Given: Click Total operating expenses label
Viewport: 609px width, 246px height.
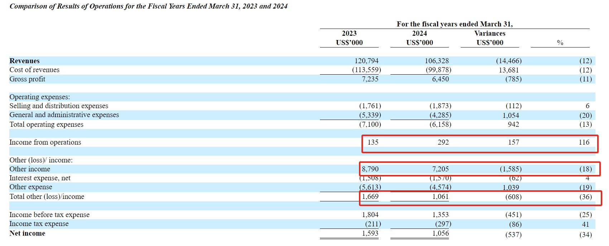Looking at the screenshot, I should tap(46, 124).
